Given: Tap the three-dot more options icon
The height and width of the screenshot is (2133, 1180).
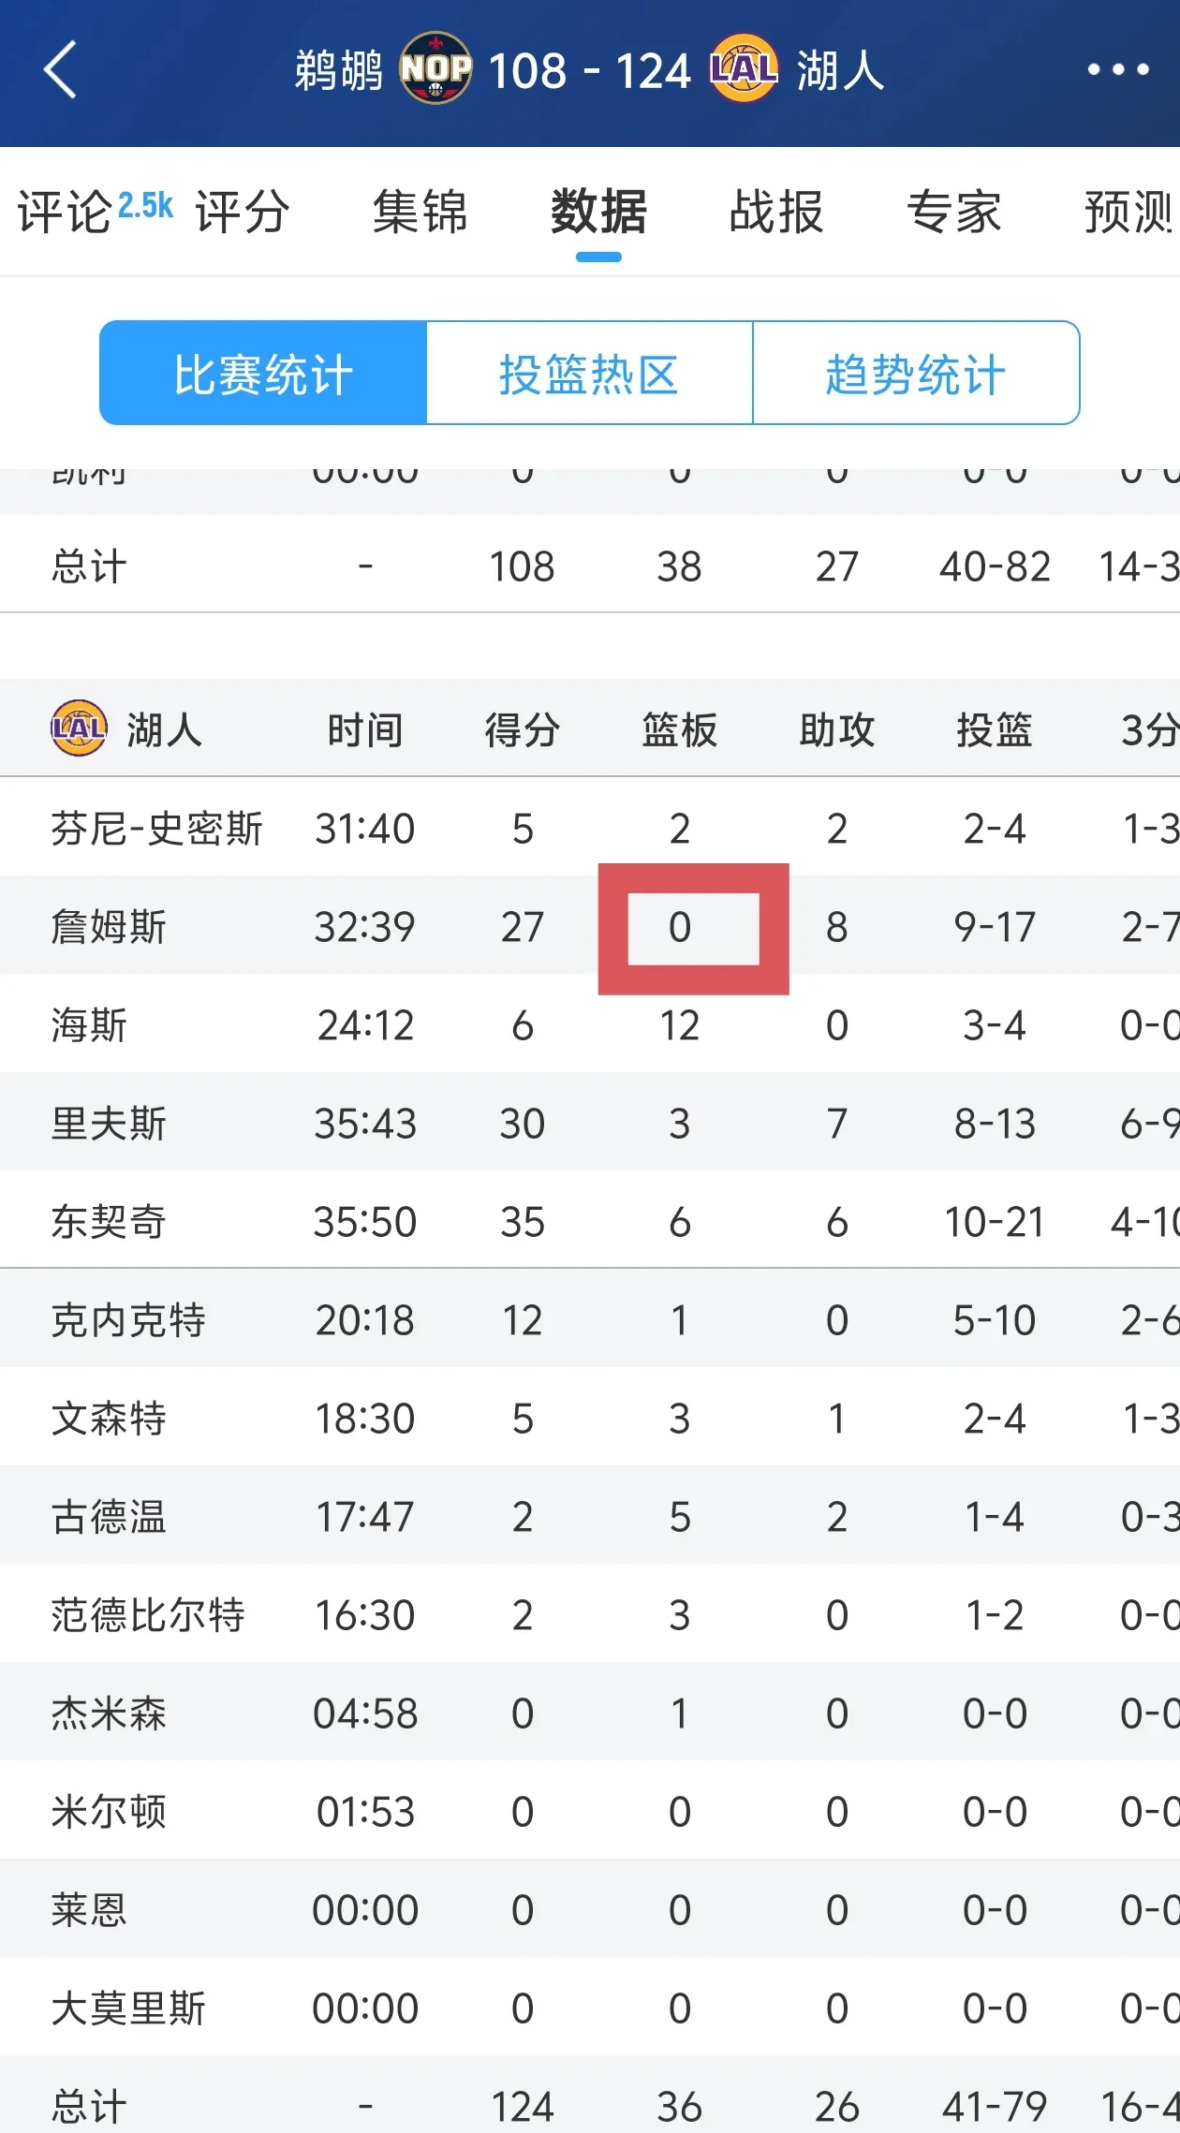Looking at the screenshot, I should [1116, 70].
